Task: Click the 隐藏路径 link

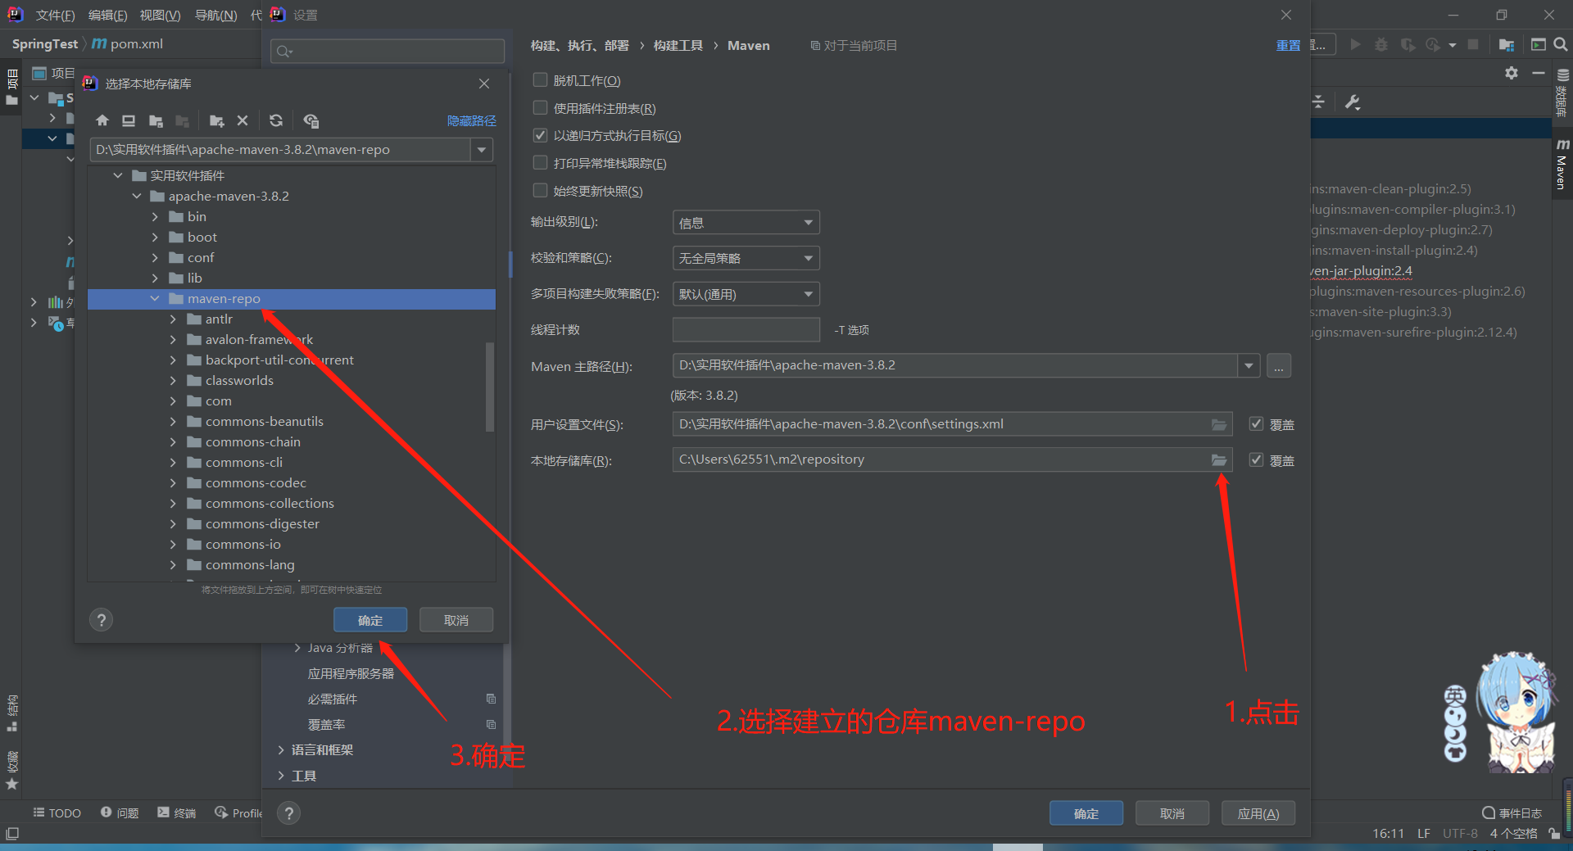Action: (471, 120)
